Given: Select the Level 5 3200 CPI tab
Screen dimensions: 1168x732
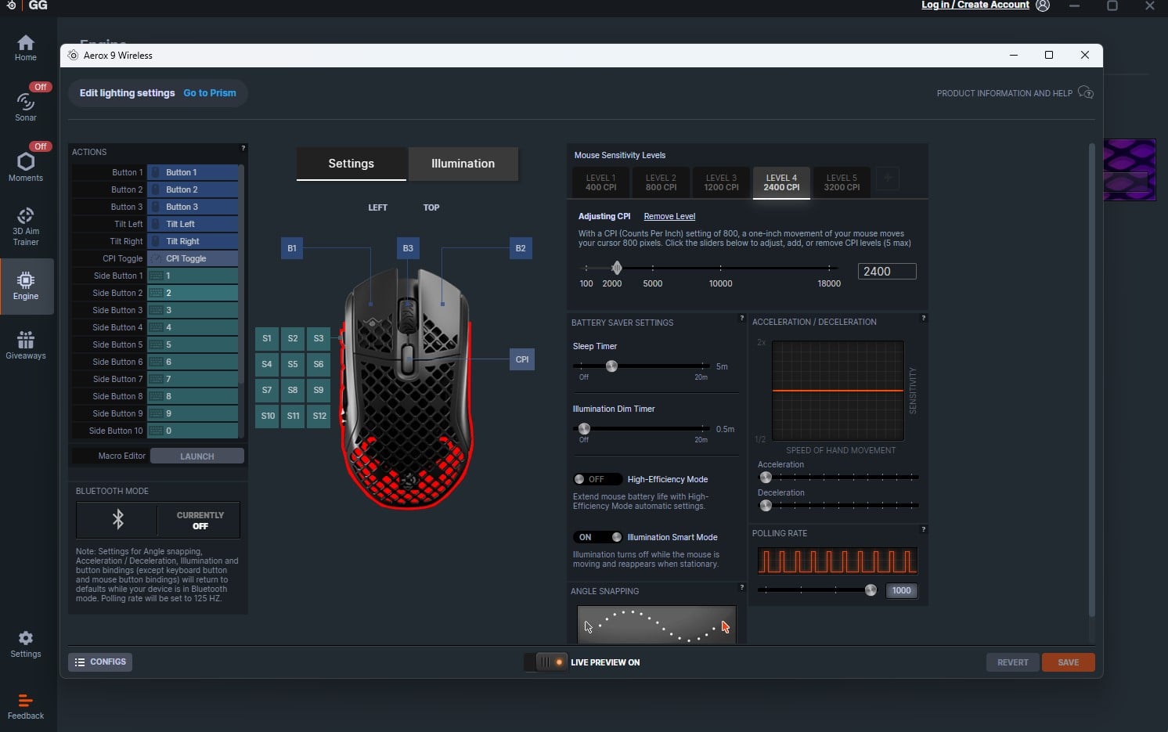Looking at the screenshot, I should 842,182.
